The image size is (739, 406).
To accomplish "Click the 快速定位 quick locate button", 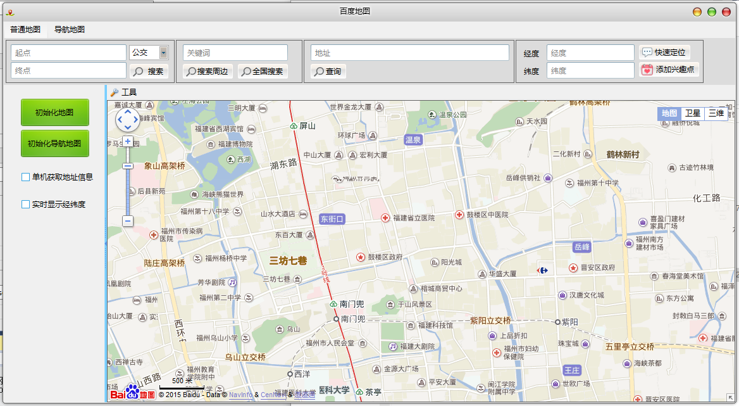I will click(x=664, y=52).
